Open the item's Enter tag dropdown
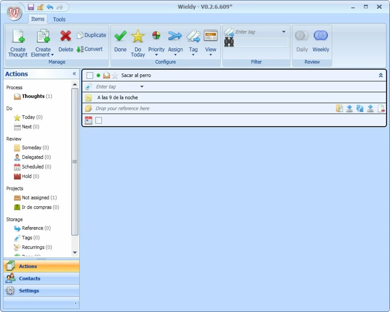390x312 pixels. tap(142, 87)
